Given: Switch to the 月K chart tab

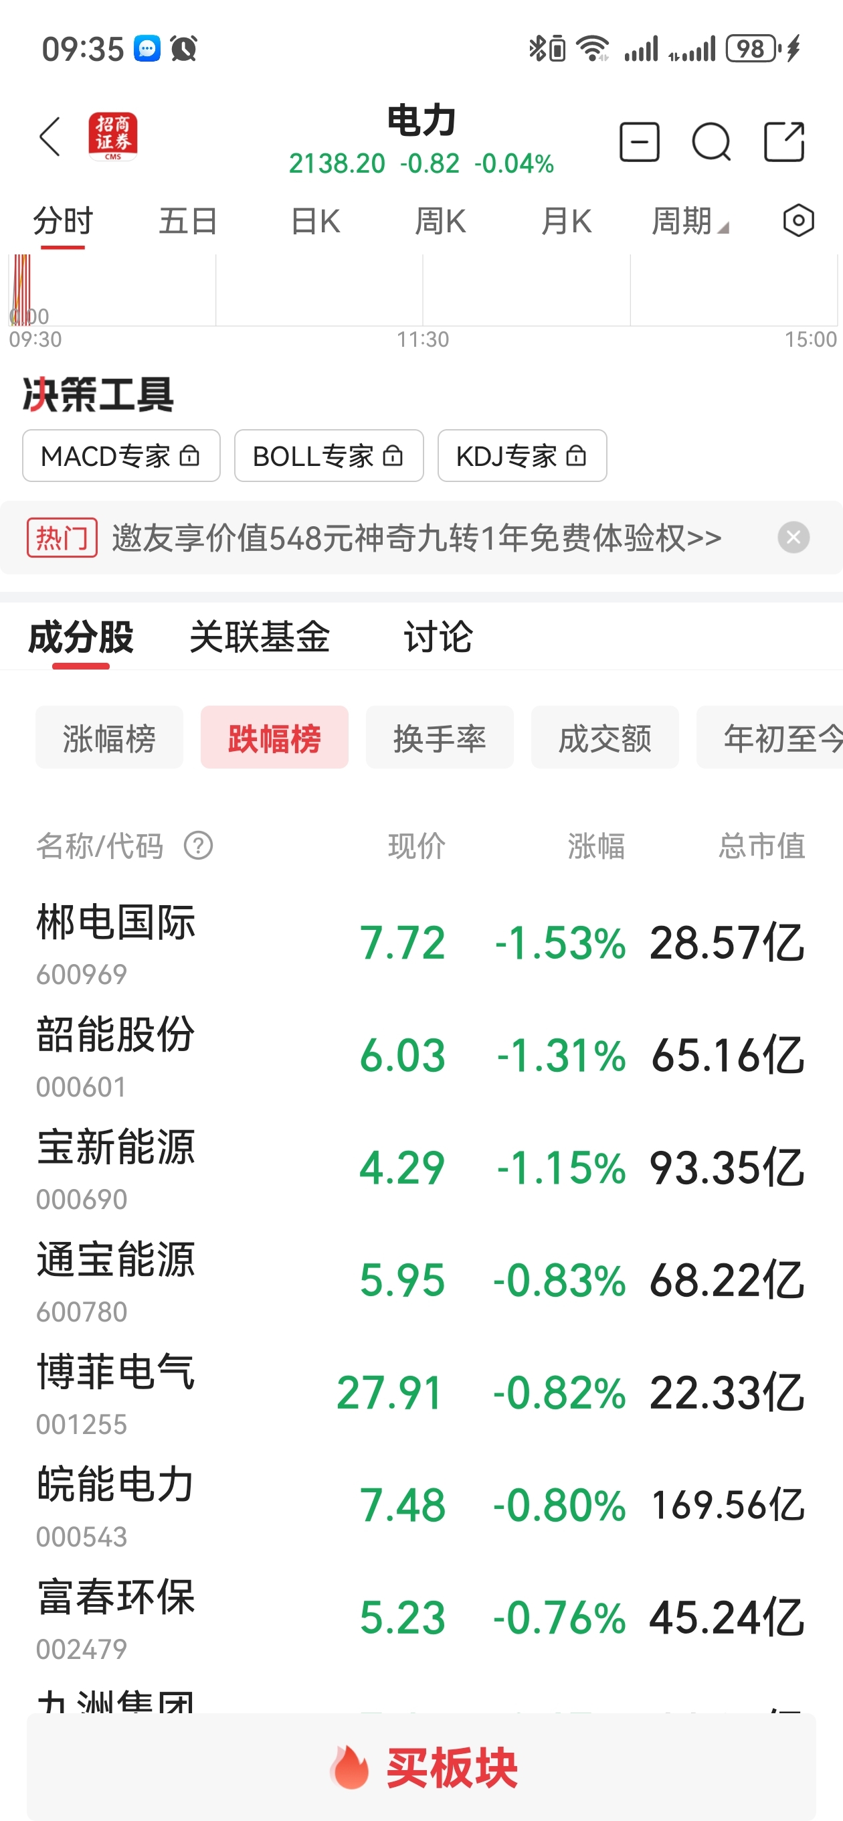Looking at the screenshot, I should tap(566, 222).
